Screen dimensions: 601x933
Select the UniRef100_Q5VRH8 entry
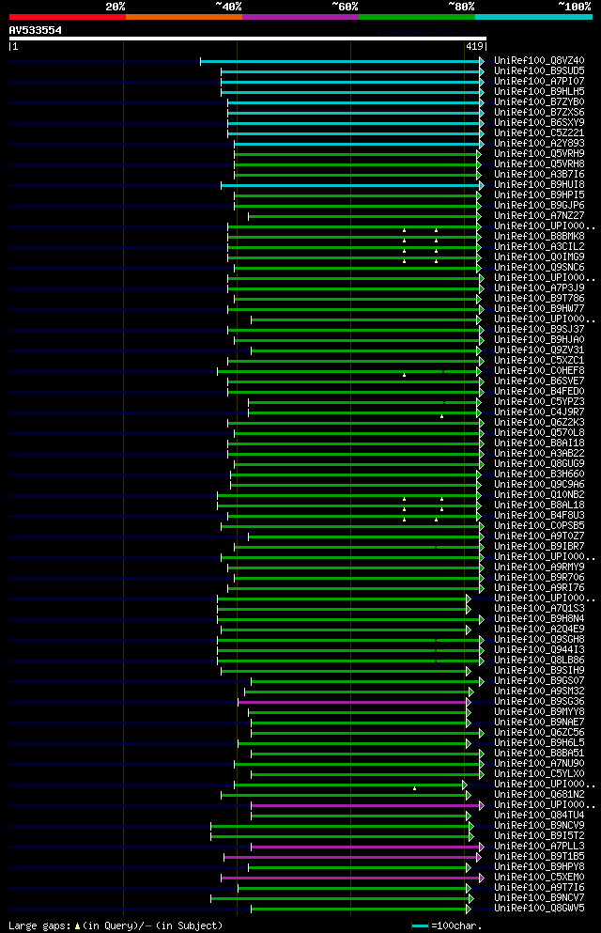tap(539, 163)
